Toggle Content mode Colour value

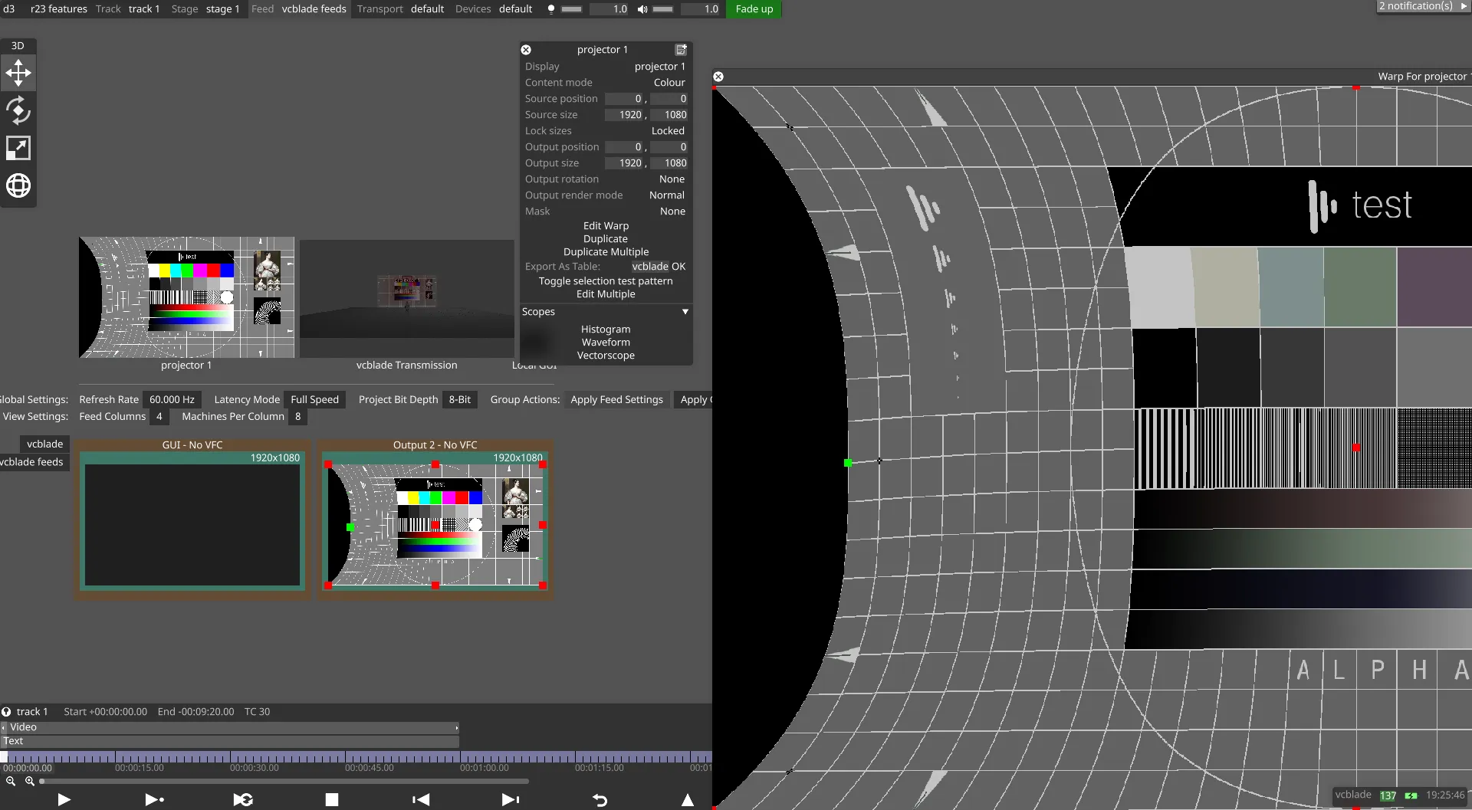(x=669, y=83)
